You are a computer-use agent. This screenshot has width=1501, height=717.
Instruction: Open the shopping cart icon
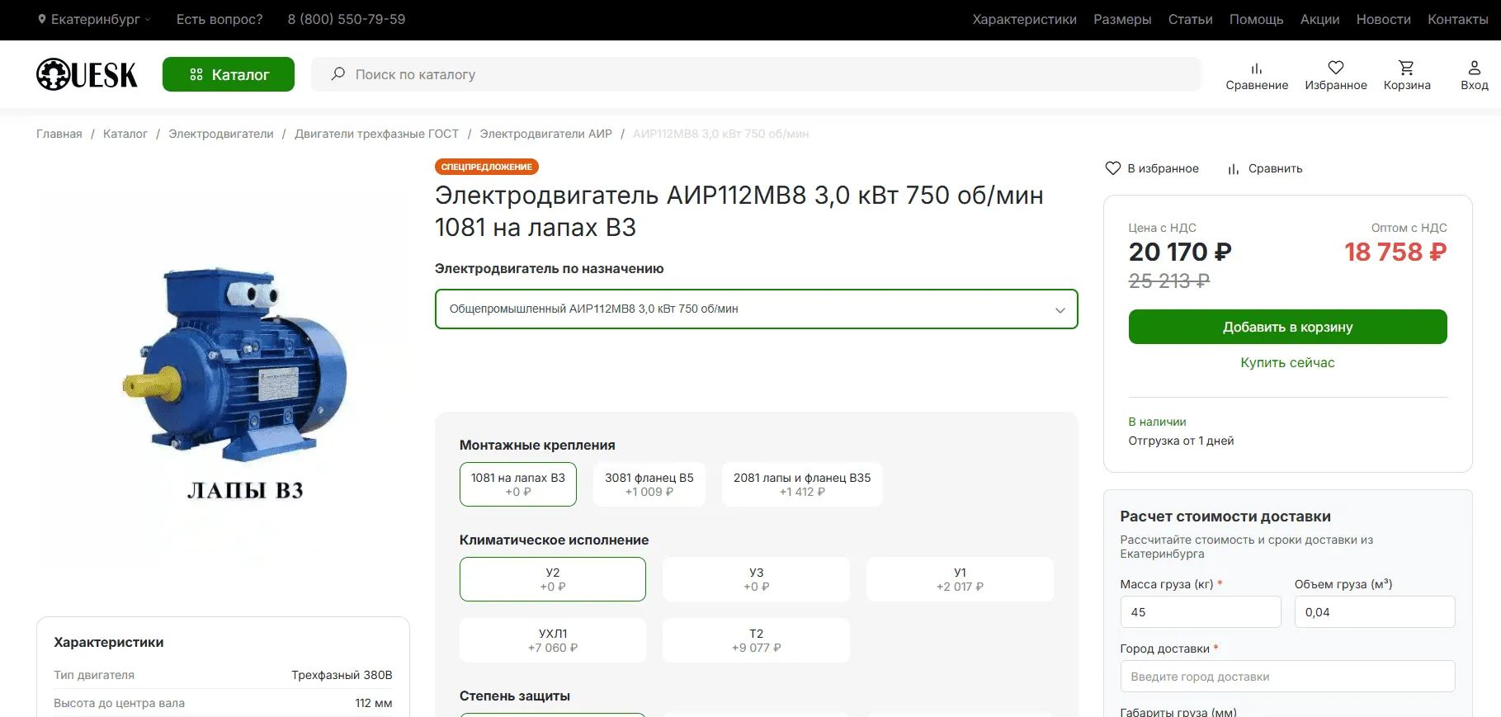(1406, 68)
